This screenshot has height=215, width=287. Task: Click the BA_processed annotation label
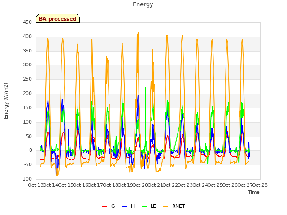[58, 18]
